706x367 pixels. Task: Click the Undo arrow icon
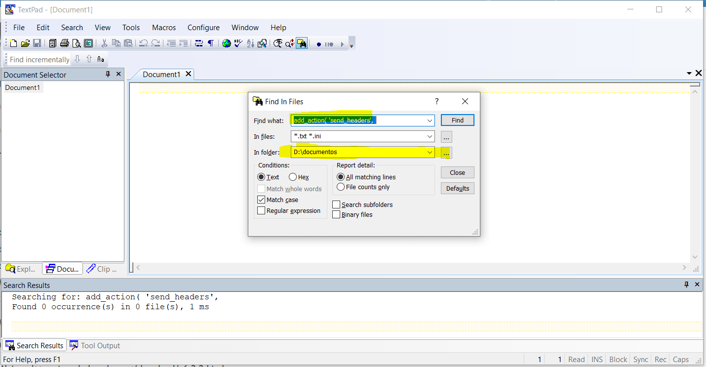[x=143, y=43]
